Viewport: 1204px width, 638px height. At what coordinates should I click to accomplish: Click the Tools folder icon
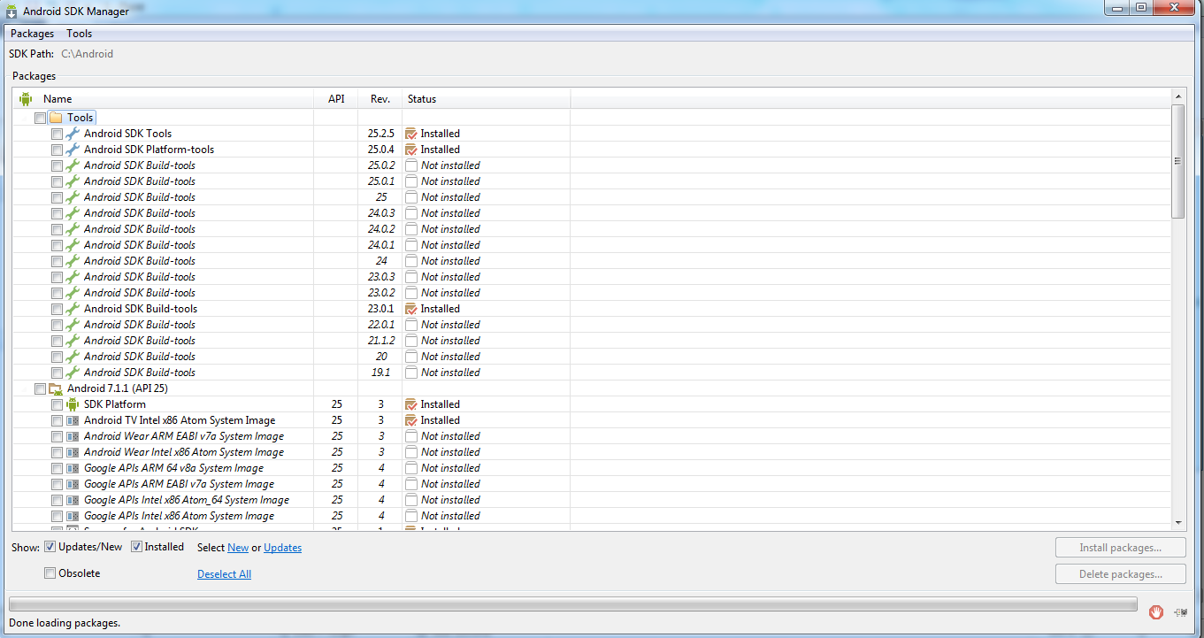[x=56, y=118]
